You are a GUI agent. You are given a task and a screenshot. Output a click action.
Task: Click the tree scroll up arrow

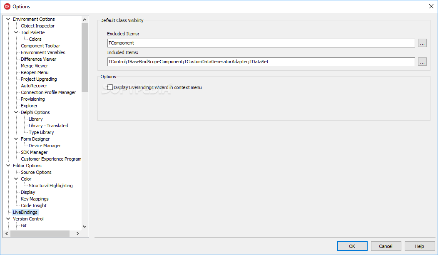85,19
